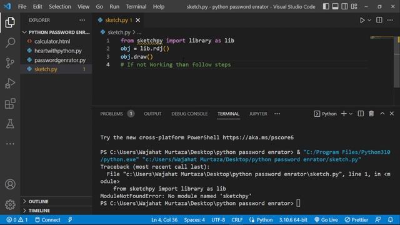
Task: Switch to the Debug Console tab
Action: tap(189, 114)
